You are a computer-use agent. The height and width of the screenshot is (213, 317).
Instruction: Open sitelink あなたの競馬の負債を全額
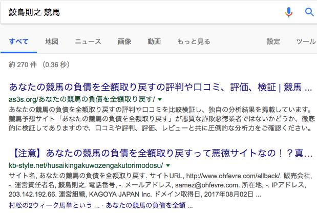149,205
